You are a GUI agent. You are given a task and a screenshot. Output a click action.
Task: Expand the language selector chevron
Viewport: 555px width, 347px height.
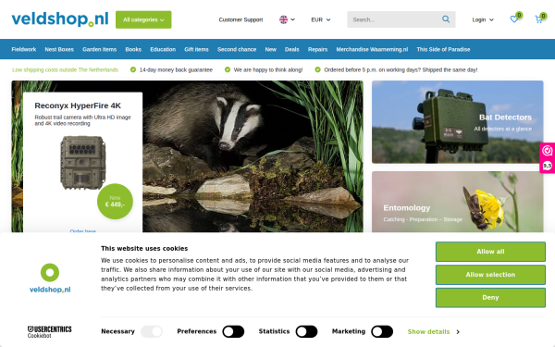pos(292,19)
